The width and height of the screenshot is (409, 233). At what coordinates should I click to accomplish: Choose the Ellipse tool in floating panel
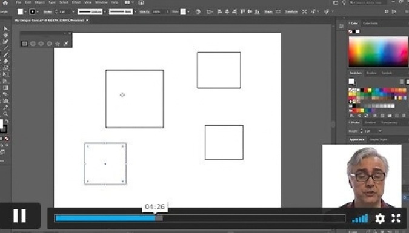point(41,44)
